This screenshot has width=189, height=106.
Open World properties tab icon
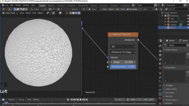160,68
